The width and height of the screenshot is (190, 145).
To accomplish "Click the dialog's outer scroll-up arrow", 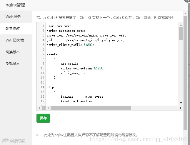I will (185, 14).
